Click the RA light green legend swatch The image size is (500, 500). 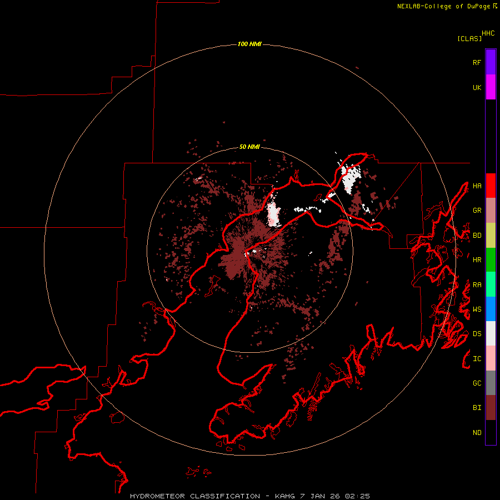(x=491, y=284)
